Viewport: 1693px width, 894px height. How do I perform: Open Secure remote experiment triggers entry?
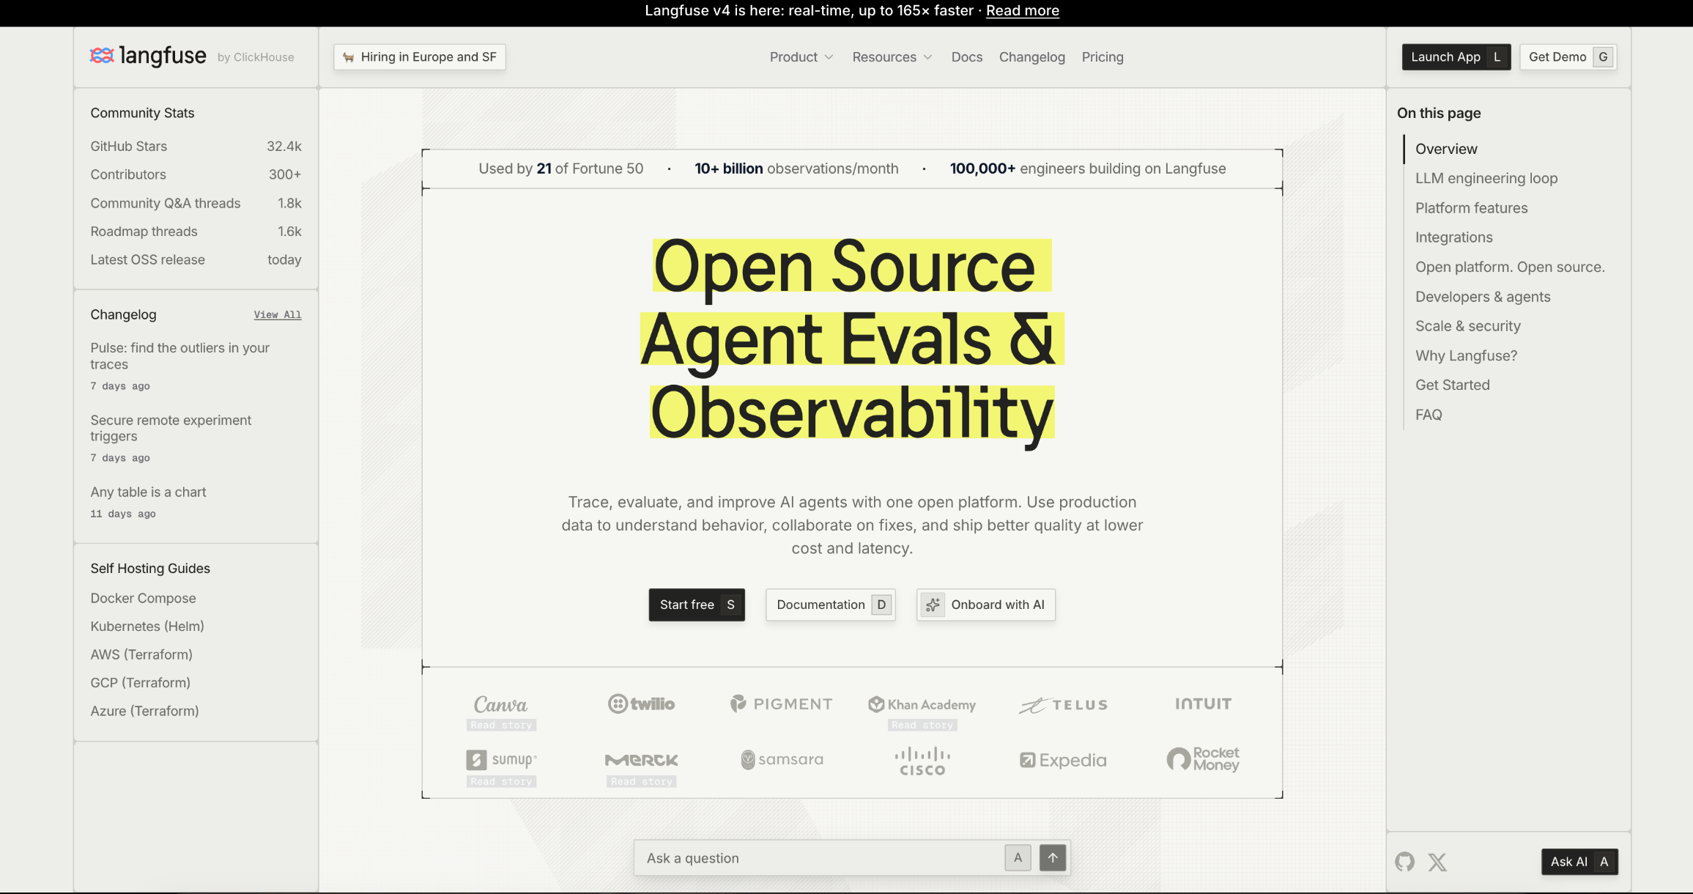171,428
